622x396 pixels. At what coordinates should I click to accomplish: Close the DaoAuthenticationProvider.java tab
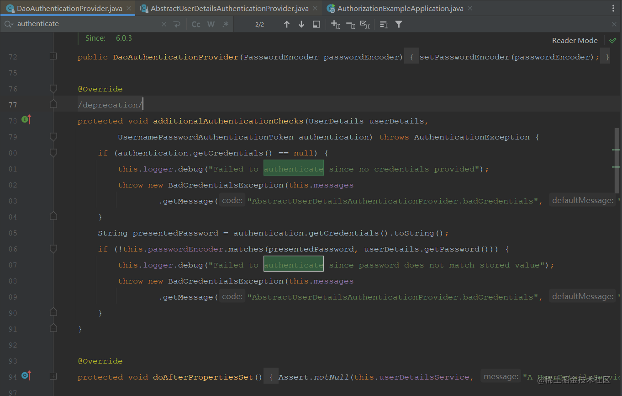pyautogui.click(x=128, y=8)
